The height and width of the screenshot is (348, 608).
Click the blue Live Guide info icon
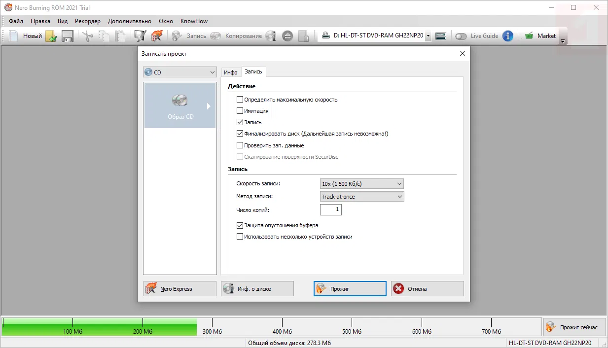pyautogui.click(x=508, y=36)
